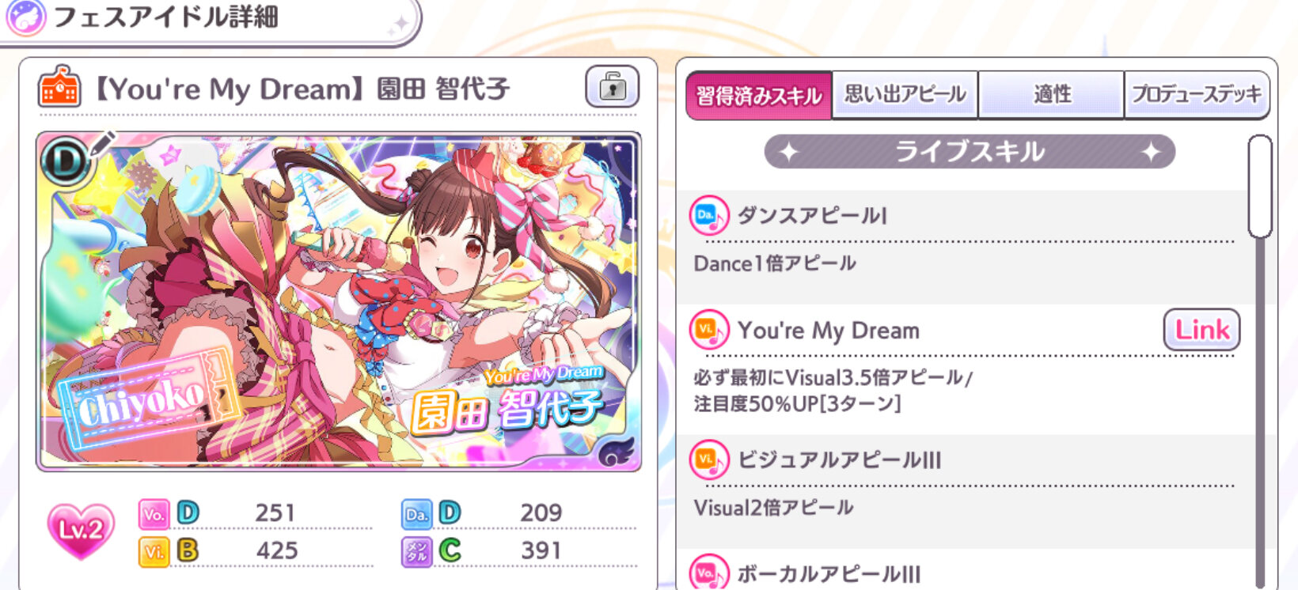Click the wing emblem on the card corner
1298x590 pixels.
(x=617, y=452)
